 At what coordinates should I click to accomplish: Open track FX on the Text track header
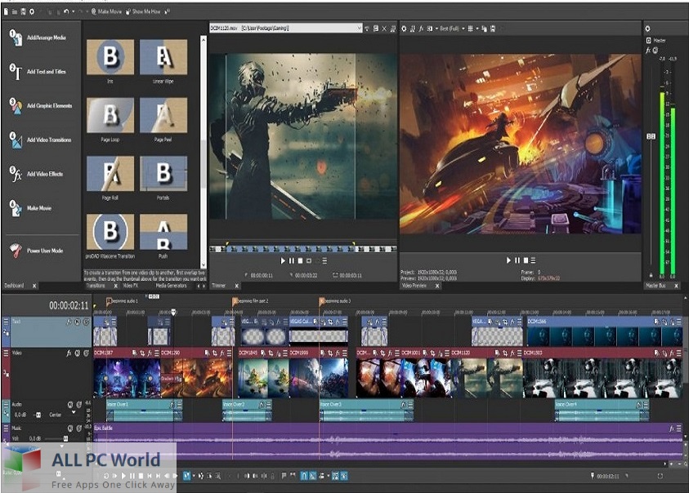69,322
